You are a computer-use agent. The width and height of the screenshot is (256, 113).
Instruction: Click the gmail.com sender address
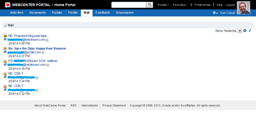click(x=24, y=52)
